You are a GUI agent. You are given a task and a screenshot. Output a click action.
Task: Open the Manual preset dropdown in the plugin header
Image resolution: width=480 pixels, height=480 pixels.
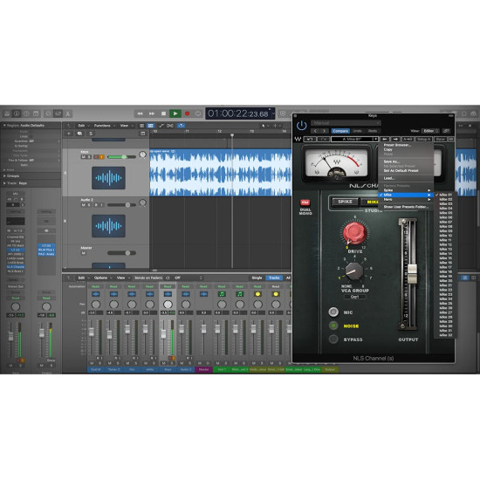(346, 123)
